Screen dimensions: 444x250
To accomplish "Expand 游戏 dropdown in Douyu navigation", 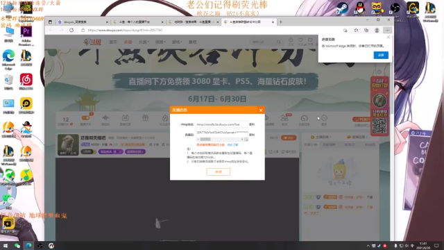I will (177, 42).
